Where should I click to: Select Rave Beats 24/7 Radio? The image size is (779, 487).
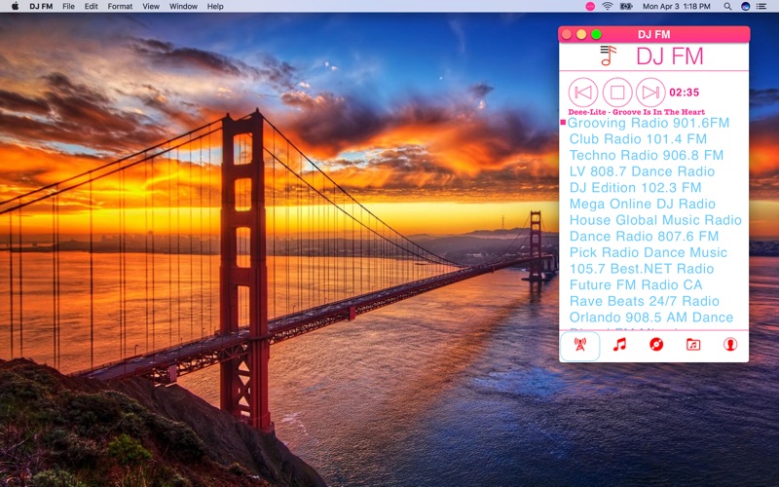tap(645, 301)
